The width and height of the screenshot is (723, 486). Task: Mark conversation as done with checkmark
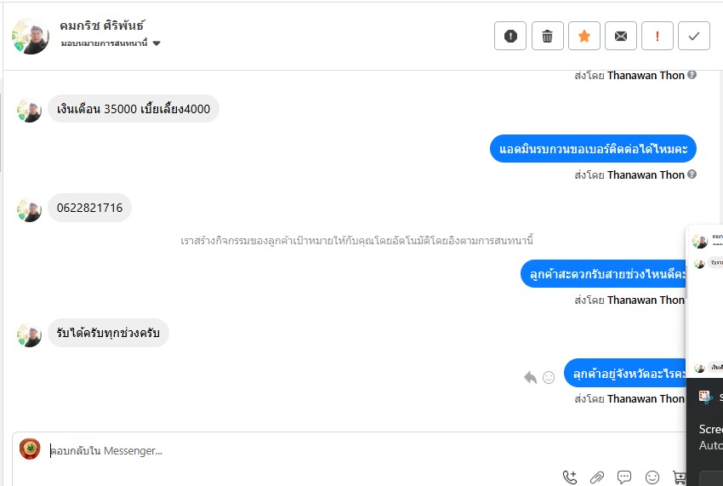tap(694, 36)
